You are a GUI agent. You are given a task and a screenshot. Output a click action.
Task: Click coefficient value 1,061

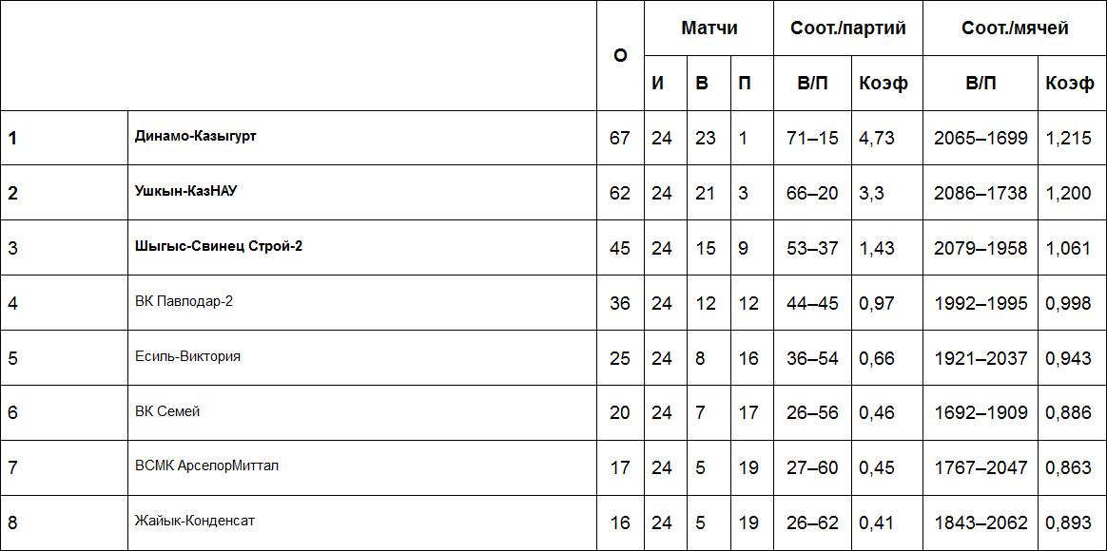coord(1069,248)
